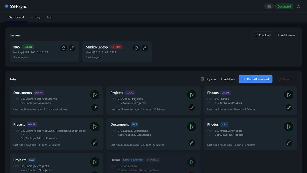The image size is (307, 173).
Task: Start the Projects NAS job
Action: 95,162
